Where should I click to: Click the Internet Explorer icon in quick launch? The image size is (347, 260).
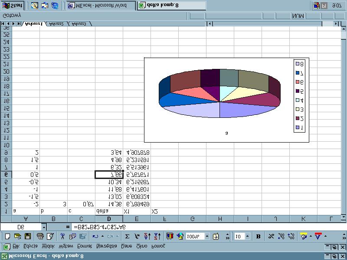click(55, 6)
